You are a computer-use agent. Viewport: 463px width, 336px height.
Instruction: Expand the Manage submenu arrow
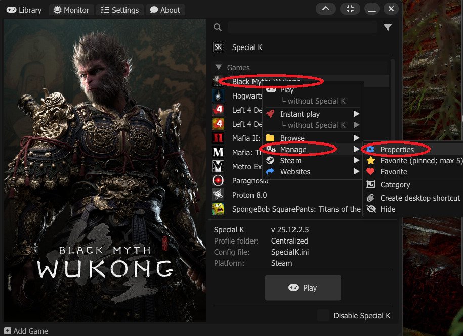click(357, 149)
